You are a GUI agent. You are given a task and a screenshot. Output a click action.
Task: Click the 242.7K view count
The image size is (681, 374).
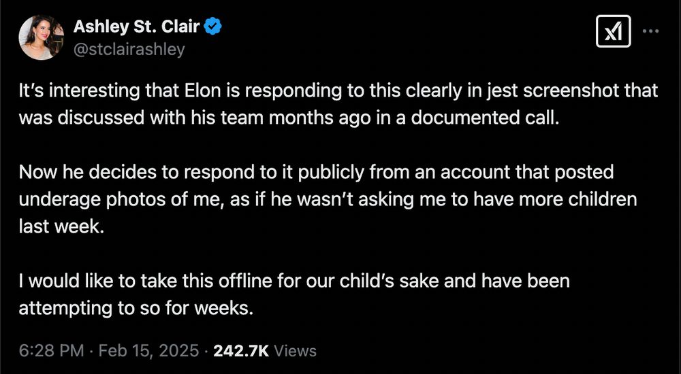coord(242,350)
